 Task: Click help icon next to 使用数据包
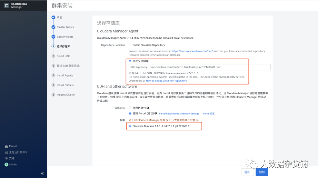click(148, 108)
